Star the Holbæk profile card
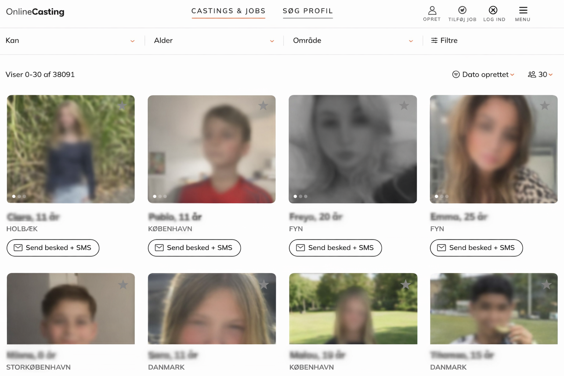Image resolution: width=564 pixels, height=376 pixels. point(122,106)
